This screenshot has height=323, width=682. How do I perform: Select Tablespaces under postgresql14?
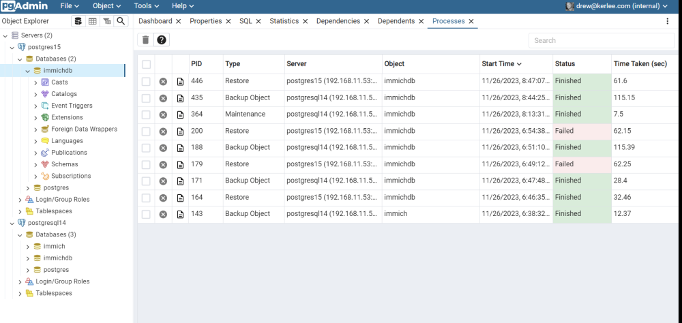click(x=54, y=293)
